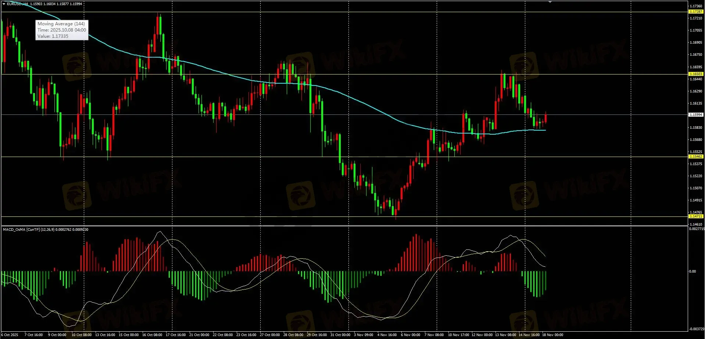705x339 pixels.
Task: Click the 3 Nov 09:00 time label
Action: (364, 335)
